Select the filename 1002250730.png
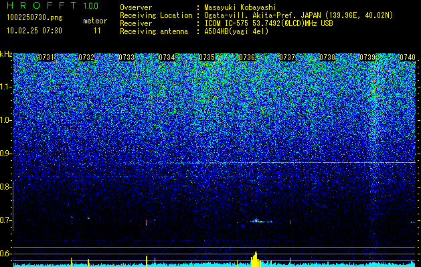421x267 pixels. pyautogui.click(x=35, y=18)
